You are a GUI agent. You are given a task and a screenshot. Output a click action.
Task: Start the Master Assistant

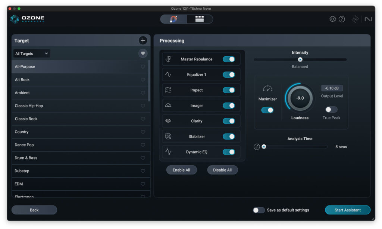348,210
